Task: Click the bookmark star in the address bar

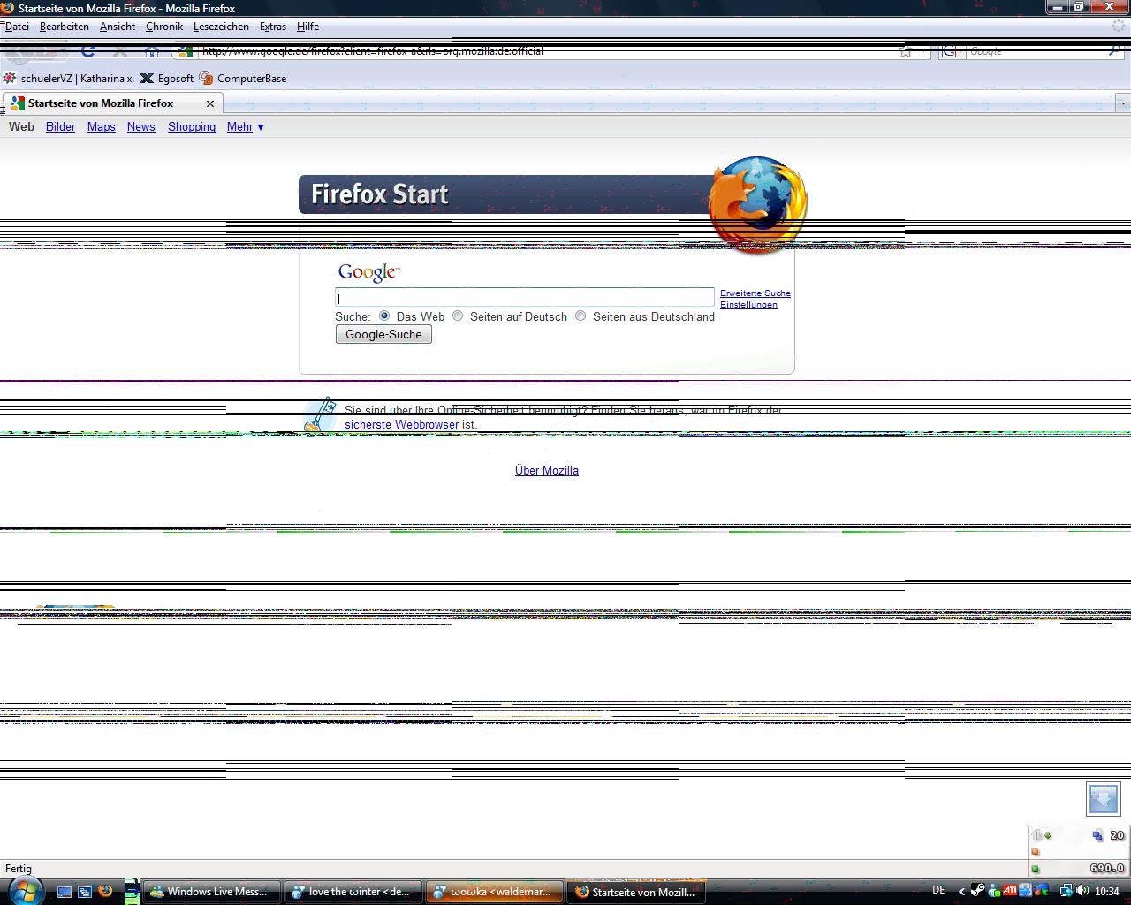Action: point(905,51)
